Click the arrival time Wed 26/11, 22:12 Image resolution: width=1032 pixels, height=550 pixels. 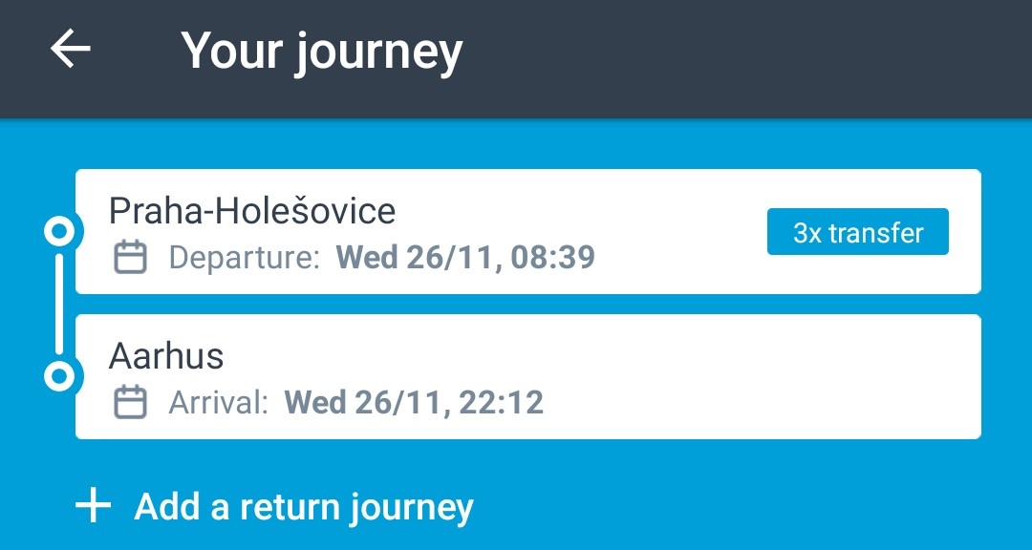pyautogui.click(x=414, y=402)
